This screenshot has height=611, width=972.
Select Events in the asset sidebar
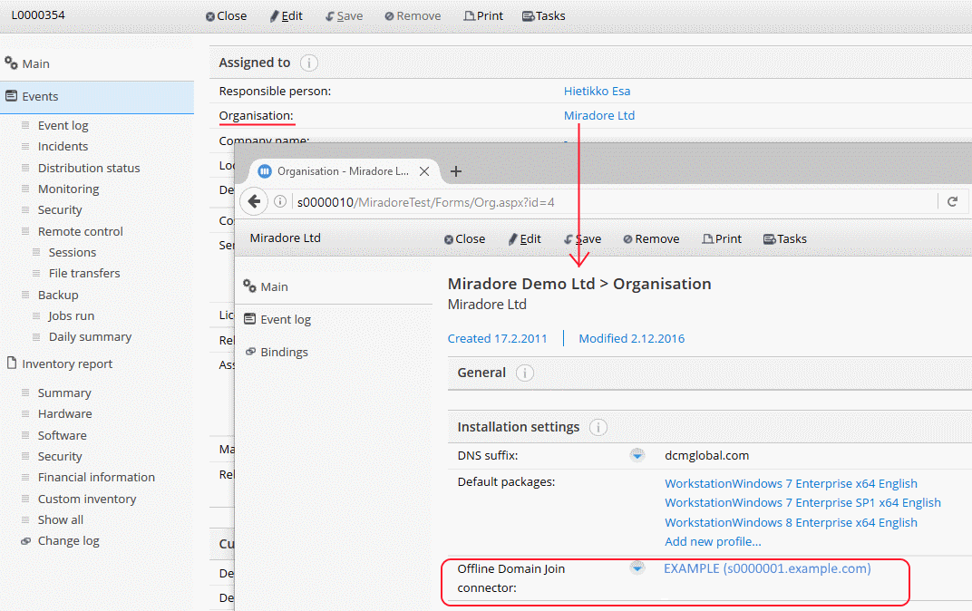coord(97,97)
